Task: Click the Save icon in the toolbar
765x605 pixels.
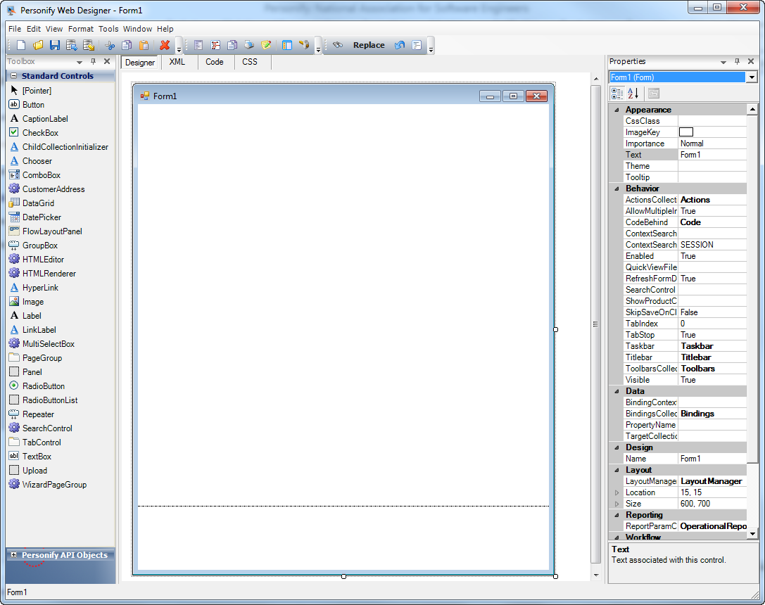Action: coord(54,44)
